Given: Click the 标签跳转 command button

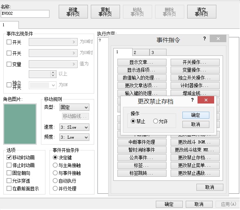Looking at the screenshot, I should tap(142, 173).
